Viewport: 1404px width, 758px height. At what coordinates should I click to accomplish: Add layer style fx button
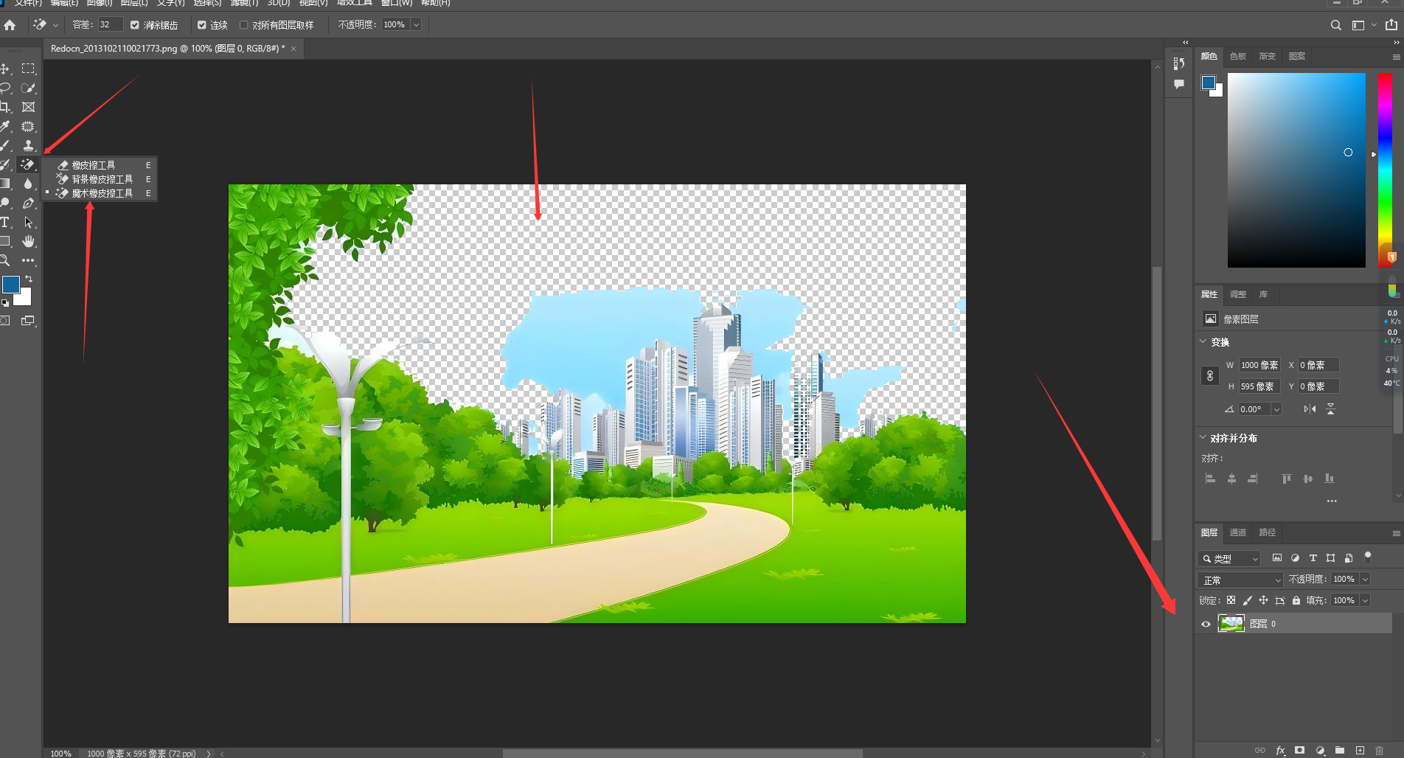click(1280, 750)
